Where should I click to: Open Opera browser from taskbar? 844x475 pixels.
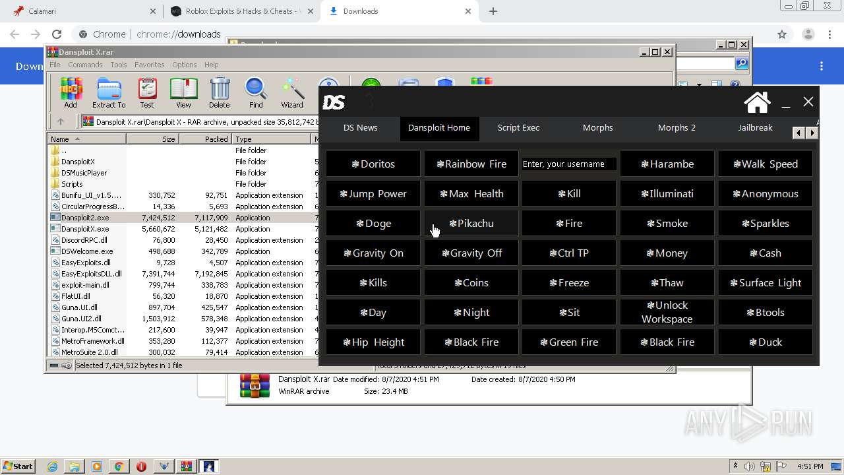coord(141,466)
